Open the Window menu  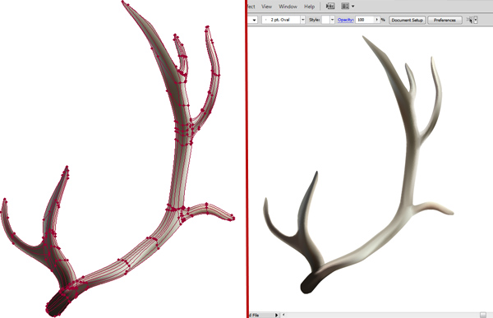288,7
